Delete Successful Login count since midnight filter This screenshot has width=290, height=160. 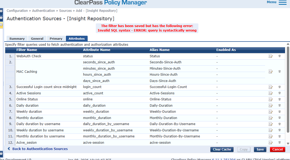click(x=280, y=87)
